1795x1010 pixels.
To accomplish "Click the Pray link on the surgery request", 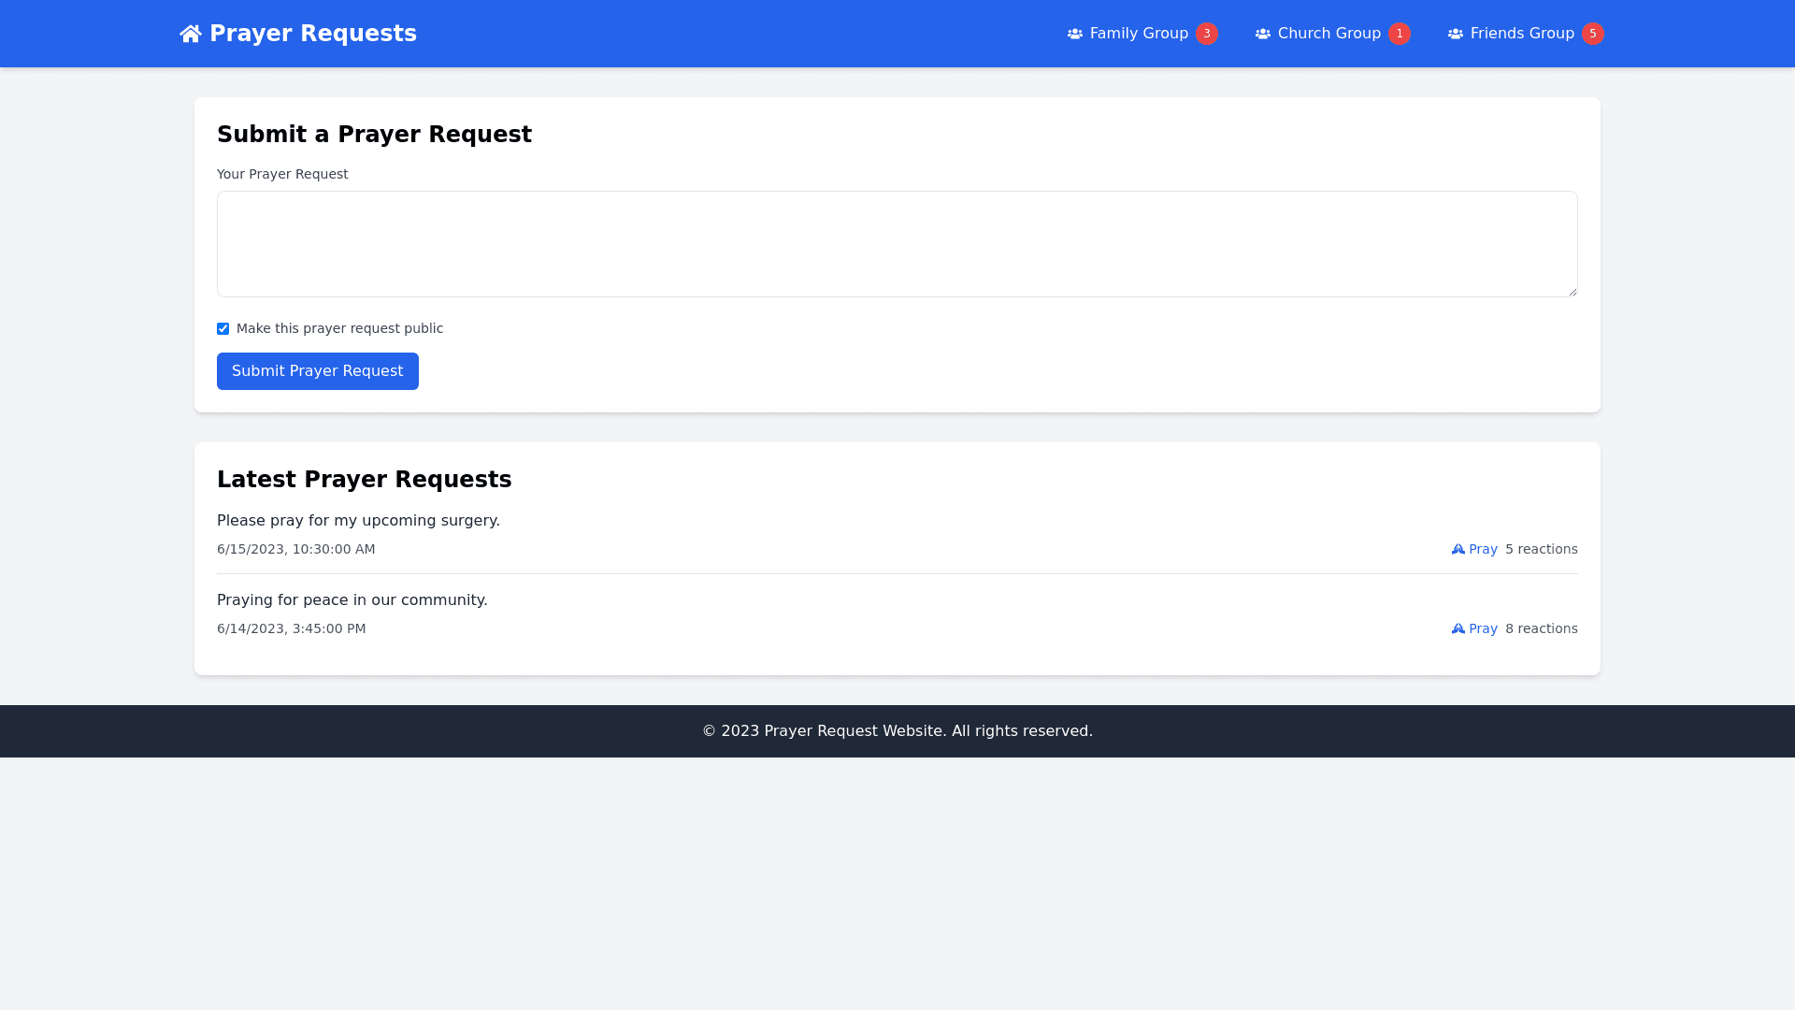I will [x=1483, y=549].
